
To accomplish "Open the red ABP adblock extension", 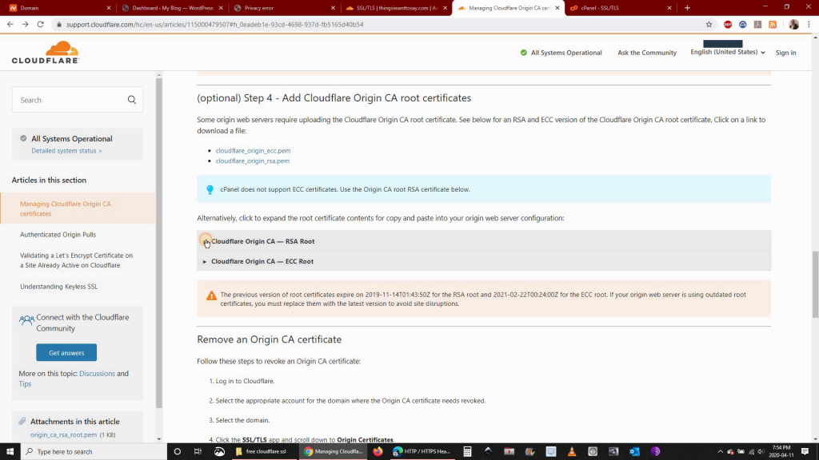I will tap(728, 25).
